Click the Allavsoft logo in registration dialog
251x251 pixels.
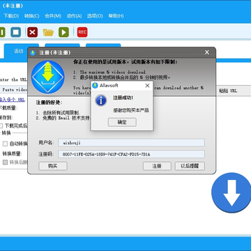tap(47, 77)
